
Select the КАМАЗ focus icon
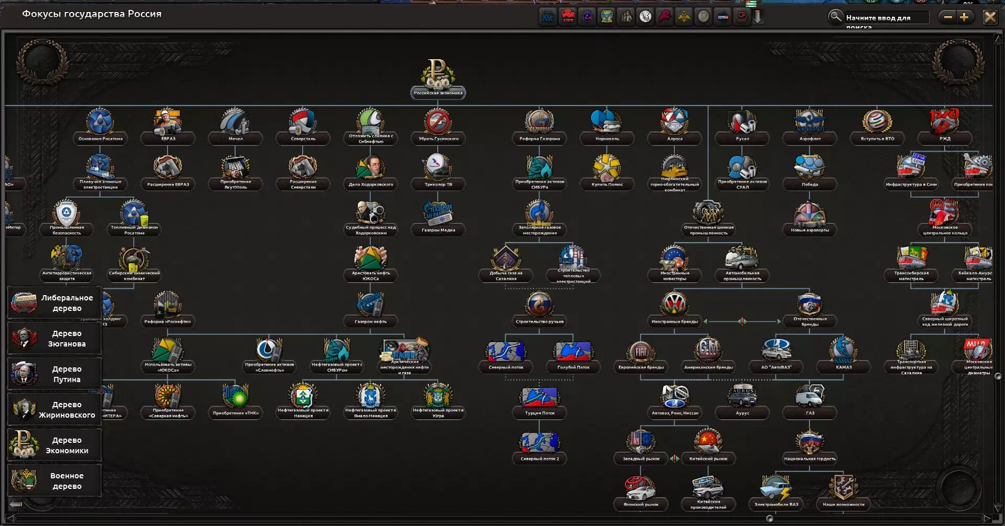(x=843, y=354)
